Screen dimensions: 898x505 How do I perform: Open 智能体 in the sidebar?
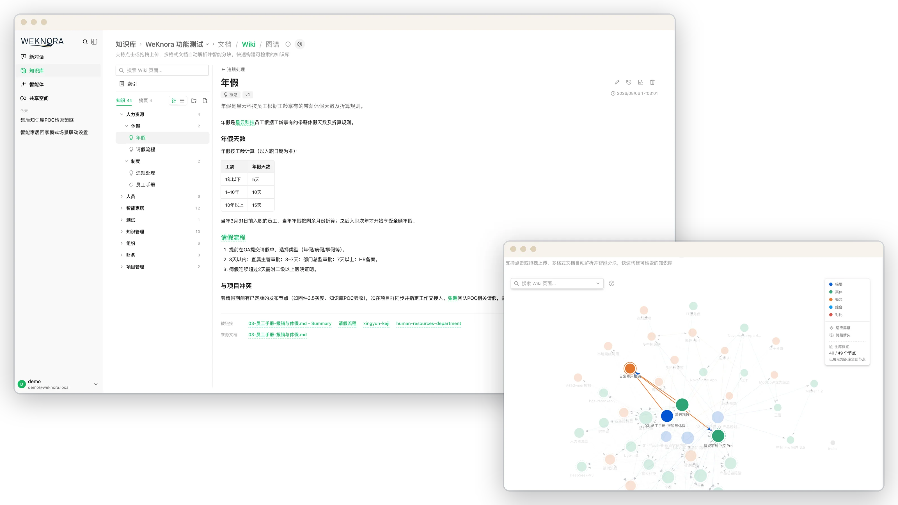(59, 84)
